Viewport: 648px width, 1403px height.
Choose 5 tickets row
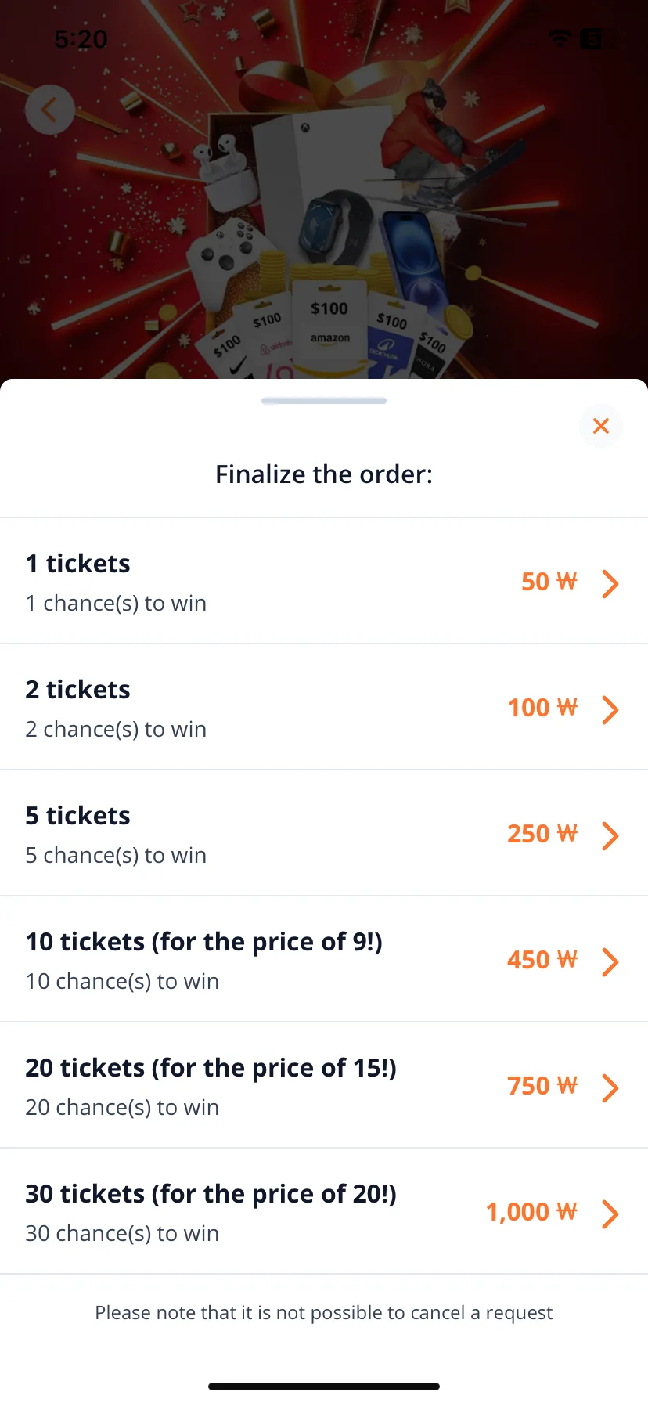point(324,833)
